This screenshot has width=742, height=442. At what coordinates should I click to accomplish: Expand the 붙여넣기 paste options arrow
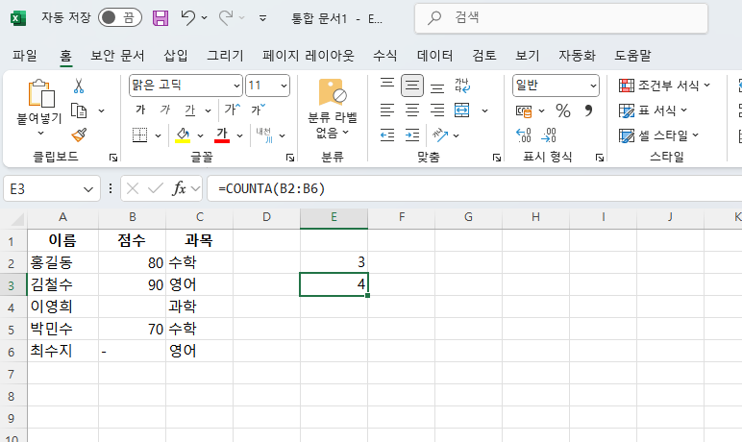40,133
